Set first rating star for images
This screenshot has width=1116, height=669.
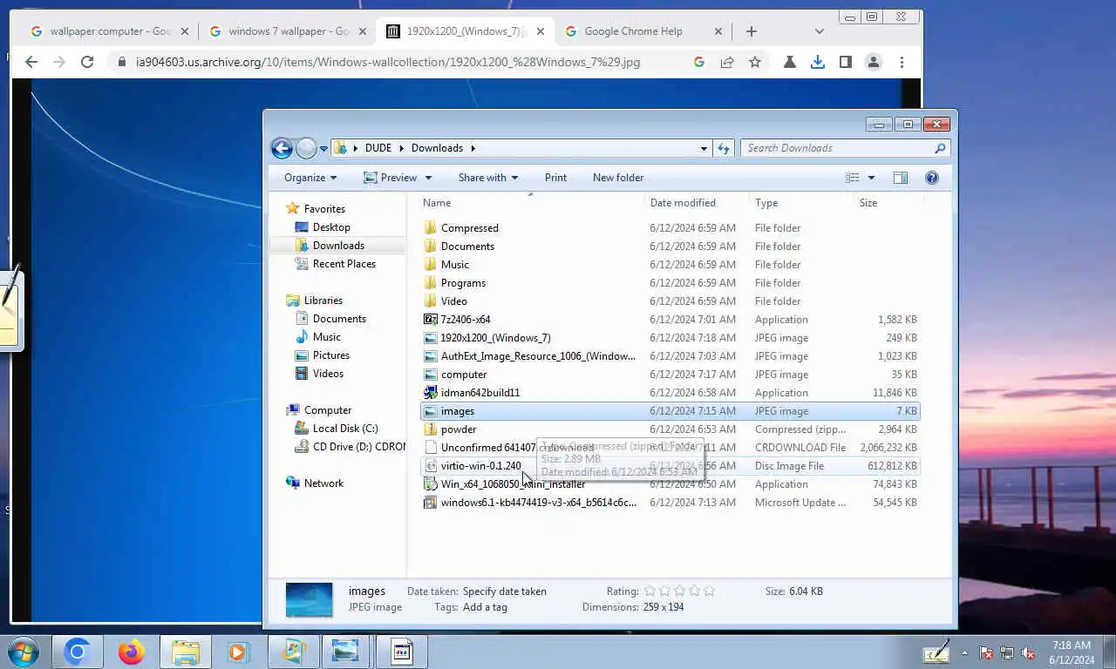pyautogui.click(x=650, y=591)
